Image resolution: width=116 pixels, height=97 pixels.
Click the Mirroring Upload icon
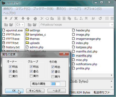click(35, 18)
